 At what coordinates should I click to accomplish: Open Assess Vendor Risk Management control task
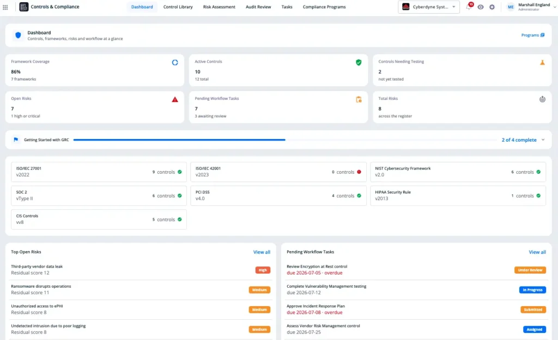click(416, 329)
